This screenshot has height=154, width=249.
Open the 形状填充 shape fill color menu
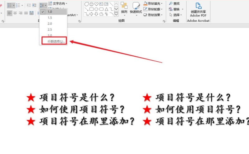tap(153, 3)
